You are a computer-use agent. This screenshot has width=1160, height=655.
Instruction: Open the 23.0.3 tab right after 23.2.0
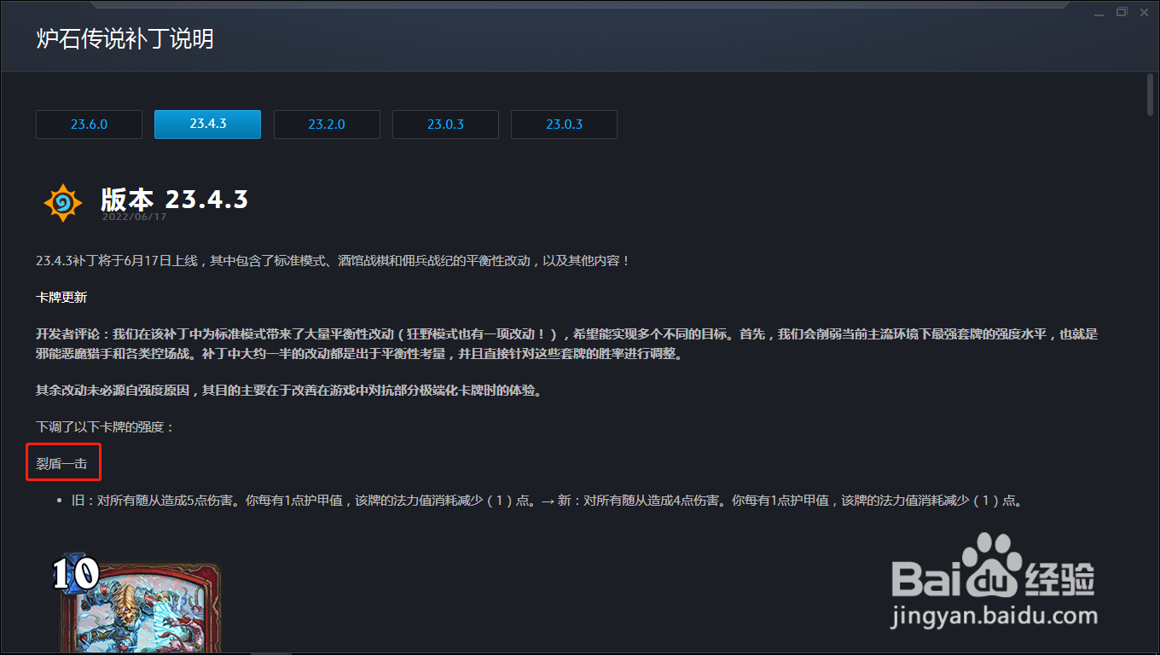(x=445, y=125)
